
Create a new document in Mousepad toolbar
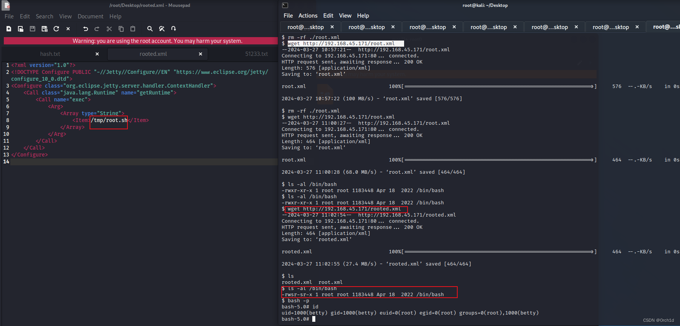click(x=9, y=29)
